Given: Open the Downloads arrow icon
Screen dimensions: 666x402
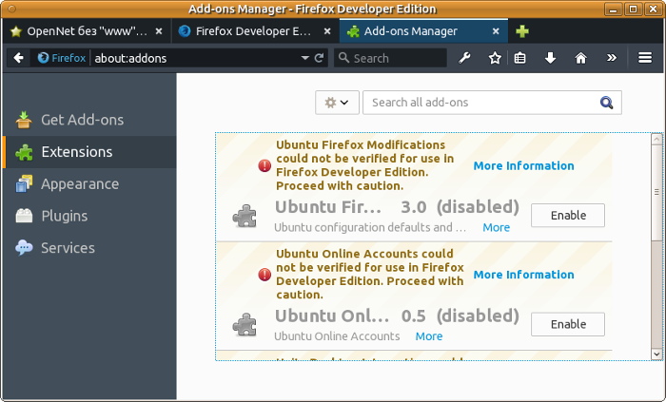Looking at the screenshot, I should (x=550, y=58).
